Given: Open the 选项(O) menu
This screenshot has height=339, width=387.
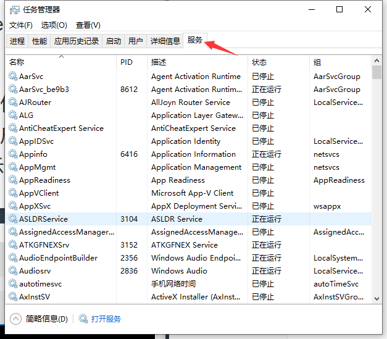Looking at the screenshot, I should (x=54, y=25).
